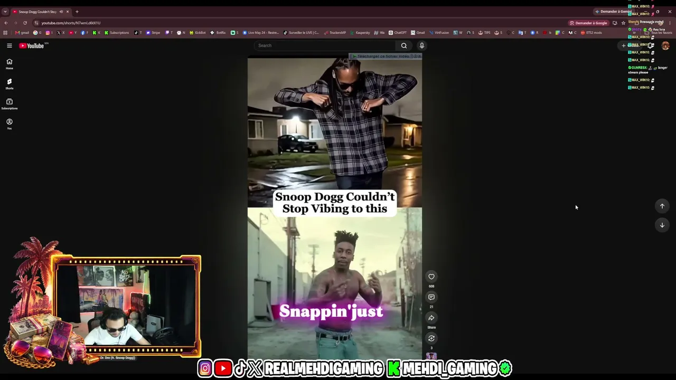Viewport: 676px width, 380px height.
Task: Open Home in YouTube sidebar
Action: point(9,64)
